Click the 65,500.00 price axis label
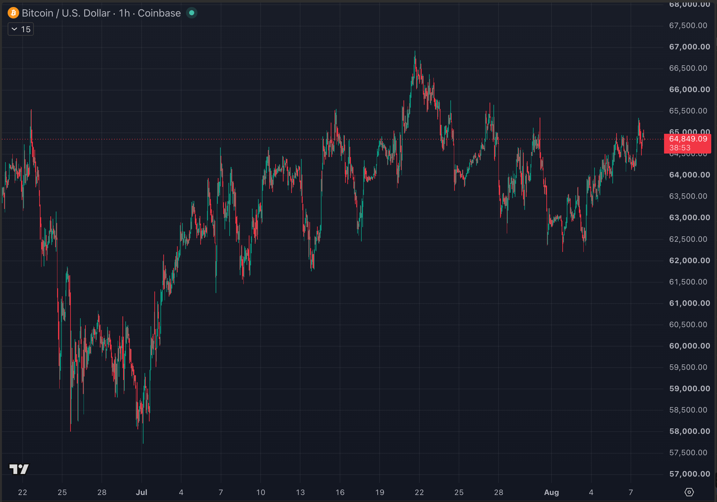717x502 pixels. point(688,111)
